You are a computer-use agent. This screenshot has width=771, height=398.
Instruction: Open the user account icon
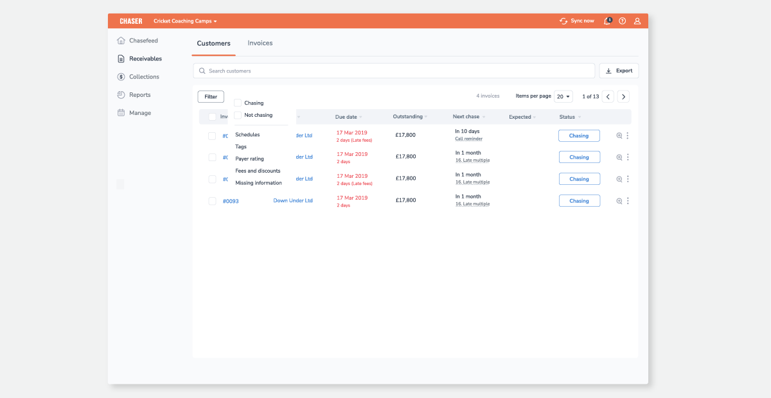pos(637,21)
